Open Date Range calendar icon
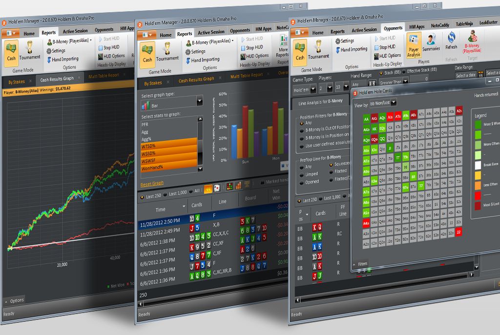This screenshot has width=500, height=335. click(x=480, y=74)
